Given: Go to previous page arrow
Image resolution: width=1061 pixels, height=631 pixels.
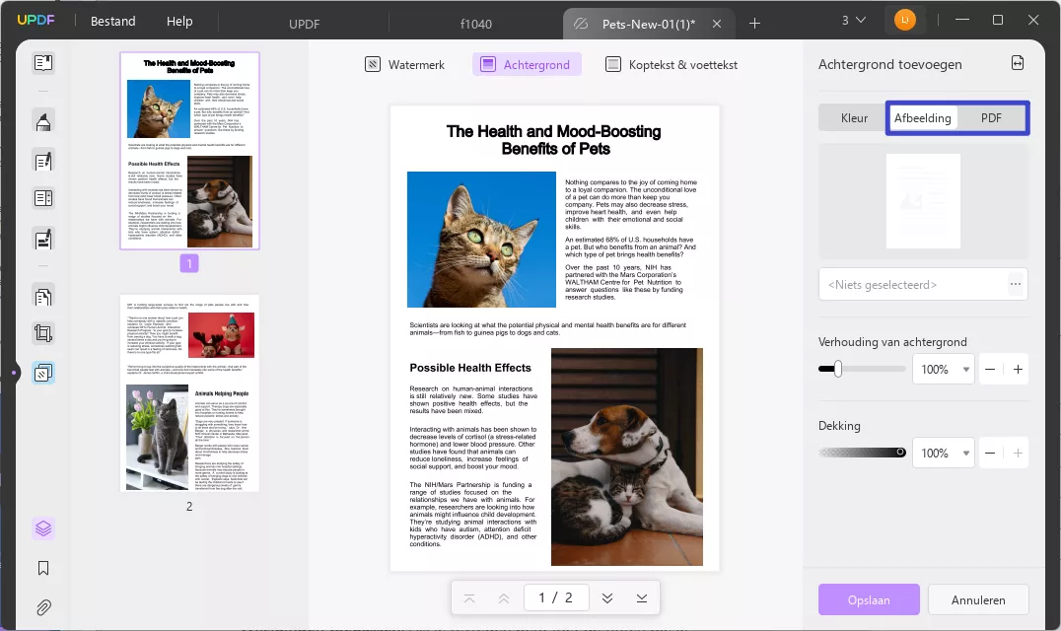Looking at the screenshot, I should click(504, 597).
